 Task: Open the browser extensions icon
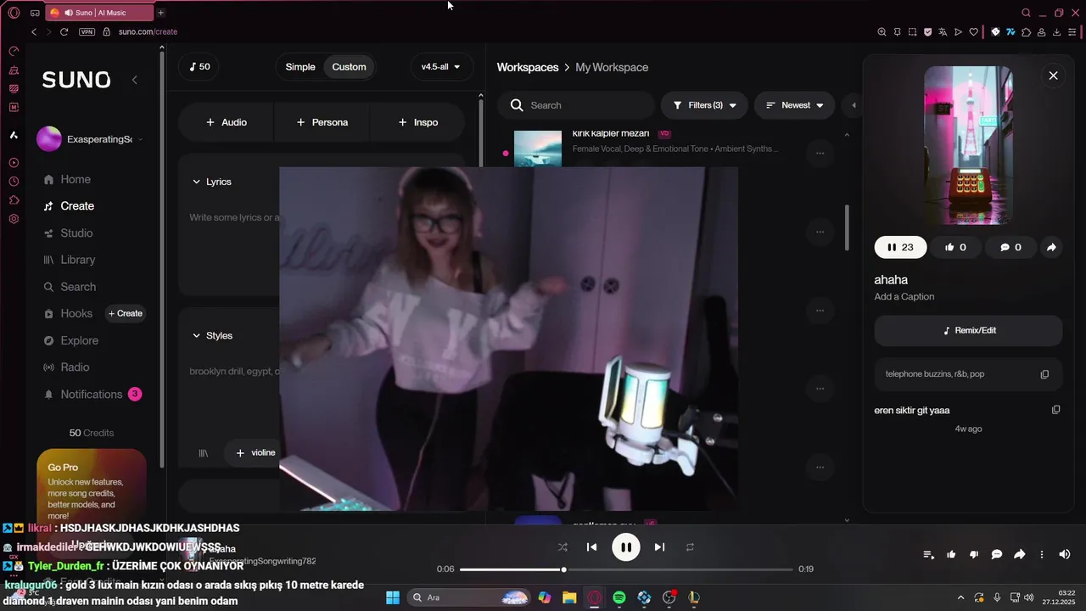[1027, 32]
